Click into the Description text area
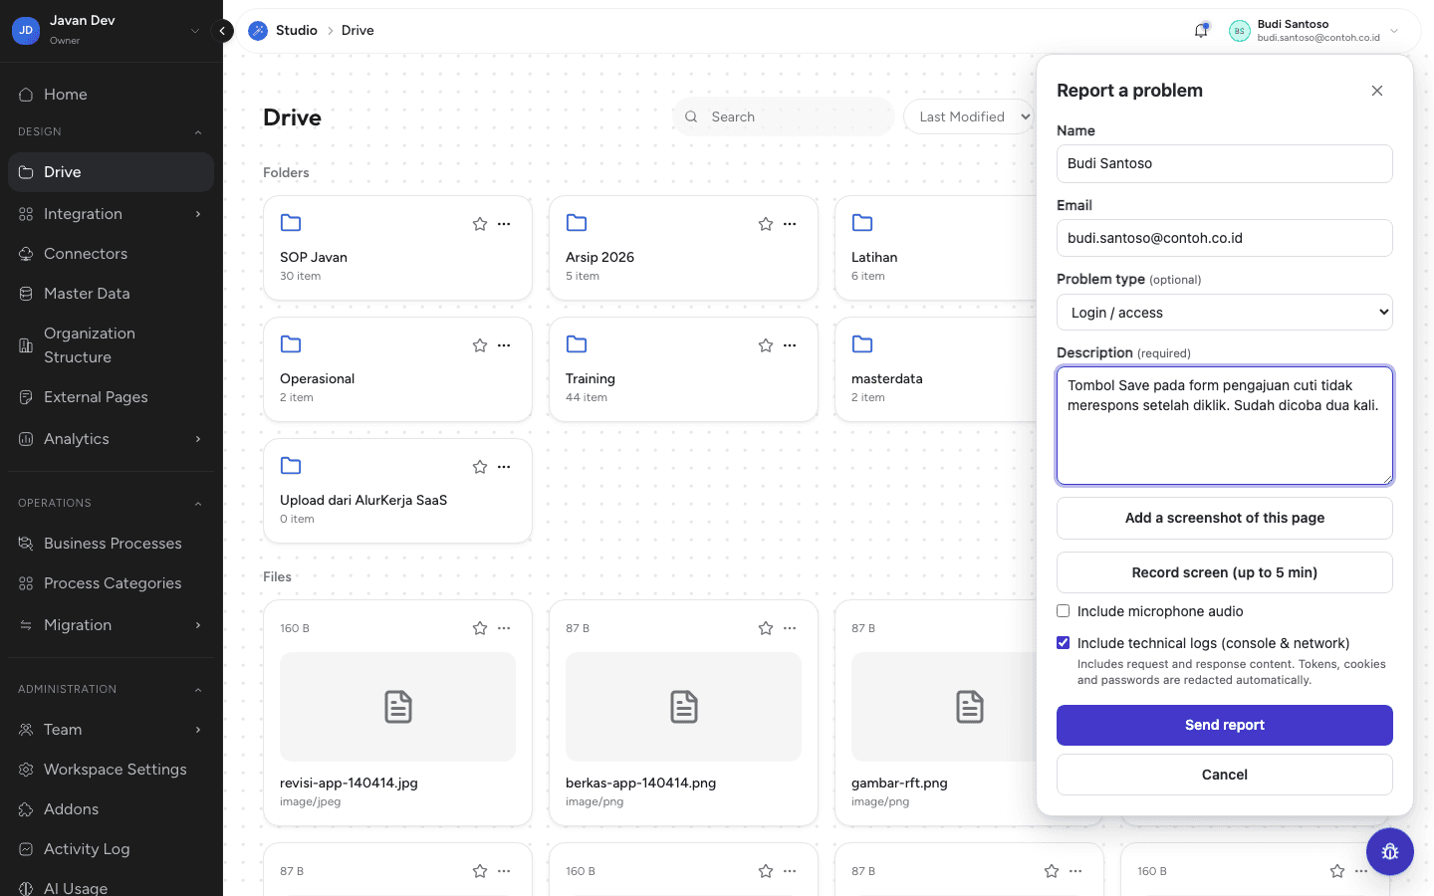 point(1225,426)
